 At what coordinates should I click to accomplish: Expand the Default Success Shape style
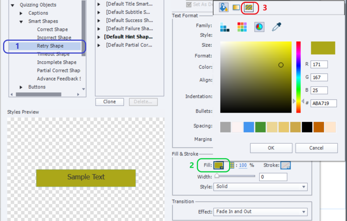pyautogui.click(x=99, y=20)
